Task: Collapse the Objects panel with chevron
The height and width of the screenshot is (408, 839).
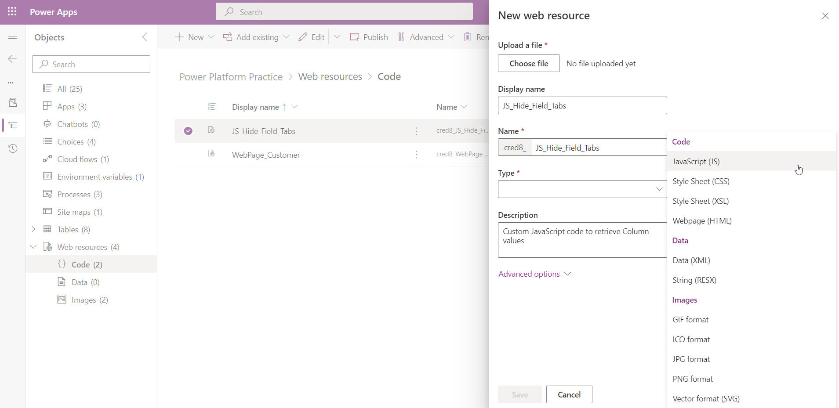Action: point(145,37)
